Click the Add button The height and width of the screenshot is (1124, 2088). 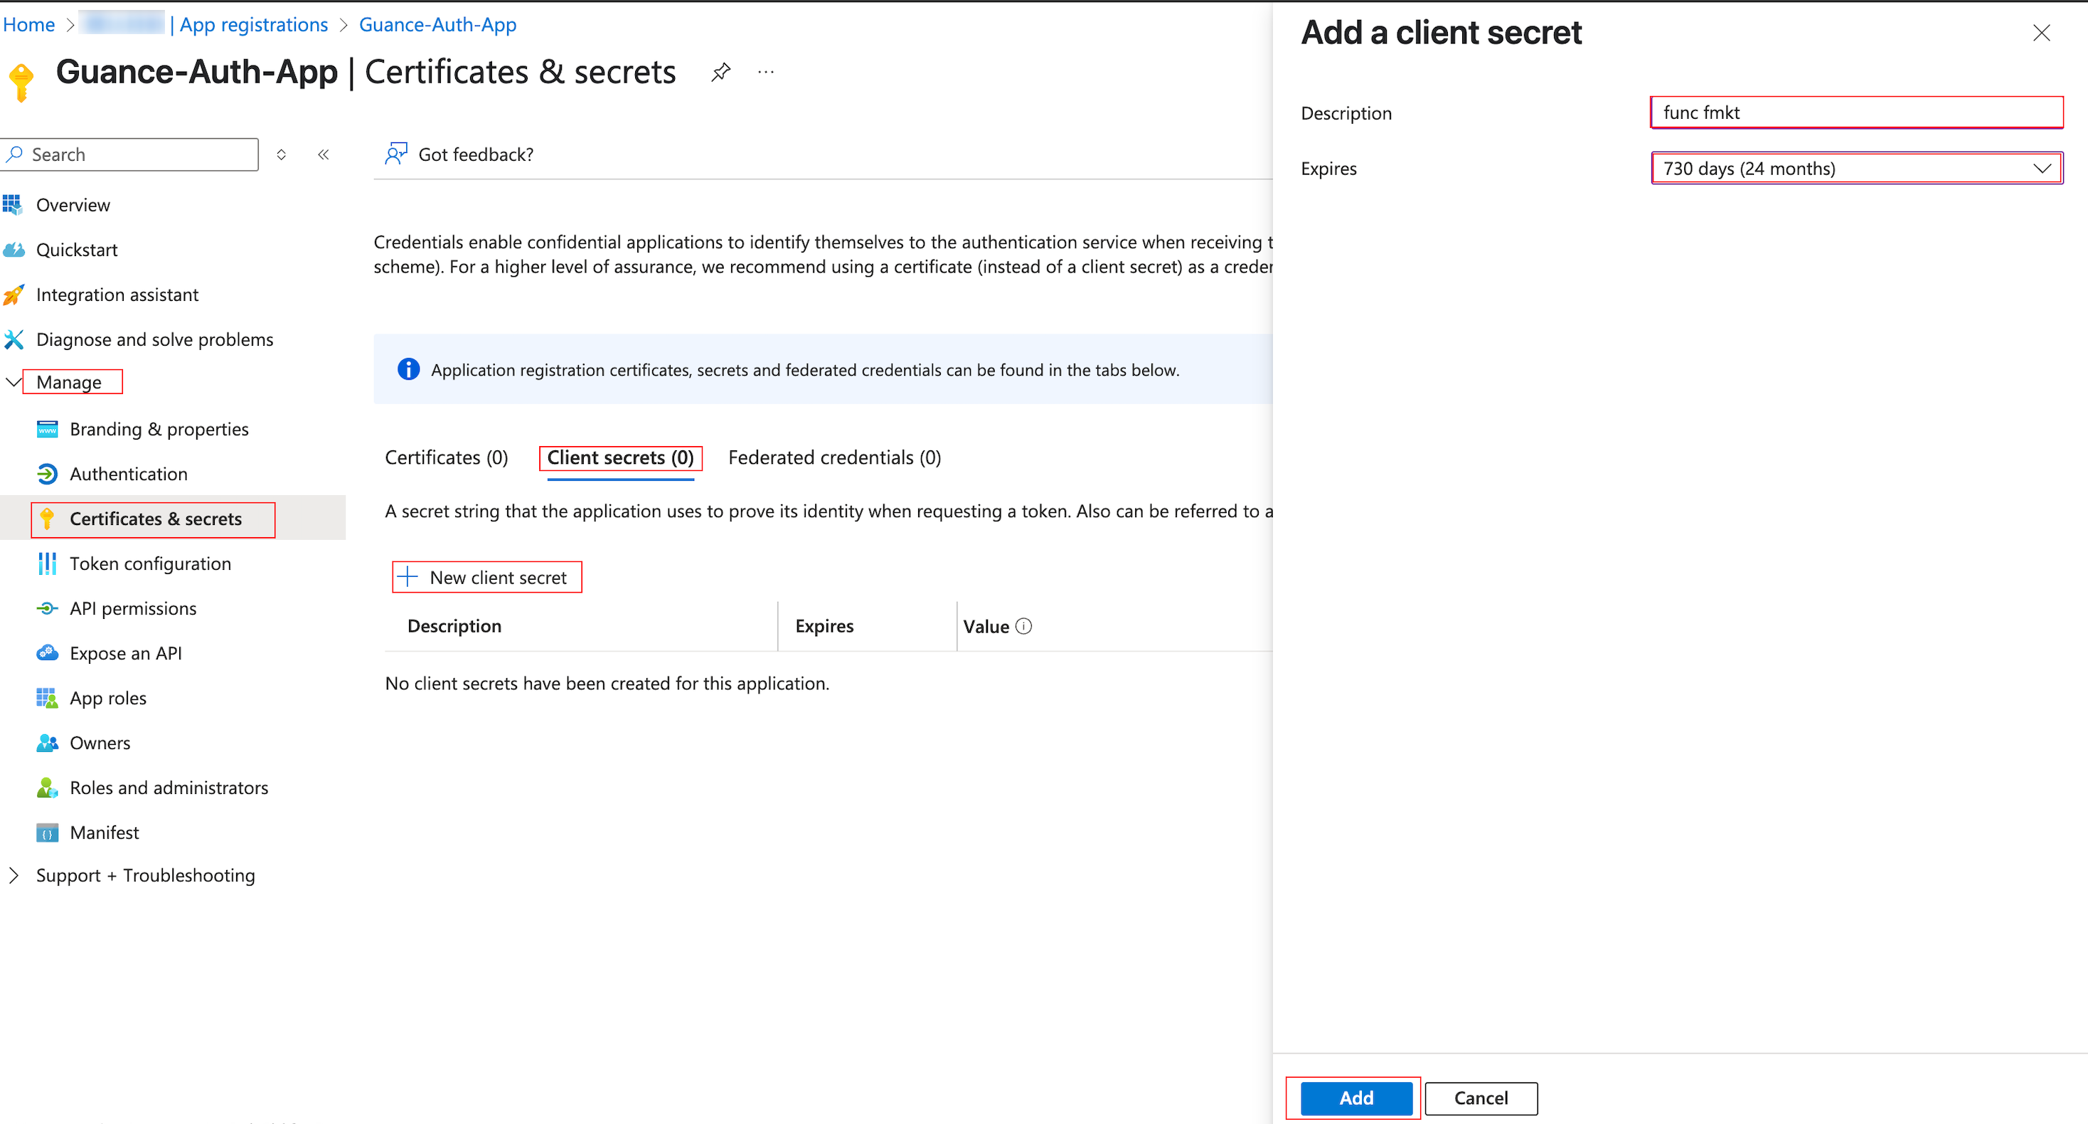1355,1098
